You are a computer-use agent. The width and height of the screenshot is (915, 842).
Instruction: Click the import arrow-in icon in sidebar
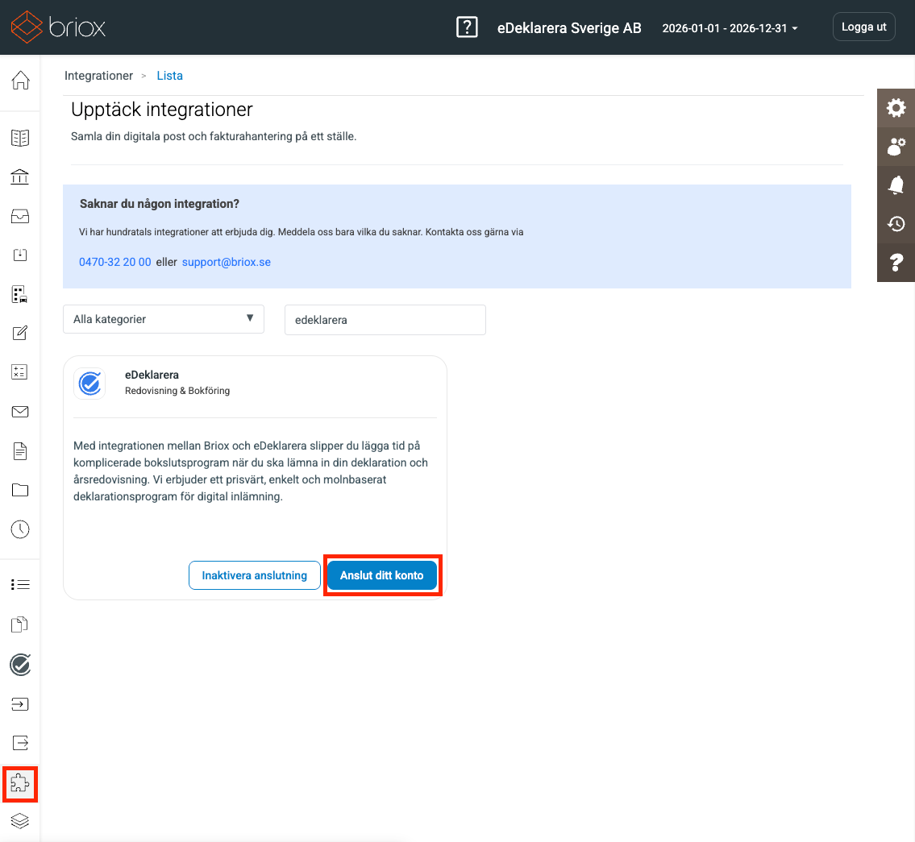[x=20, y=703]
